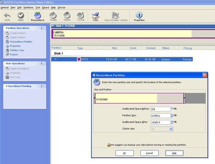Open the Wizard menu
215x164 pixels.
(x=45, y=8)
